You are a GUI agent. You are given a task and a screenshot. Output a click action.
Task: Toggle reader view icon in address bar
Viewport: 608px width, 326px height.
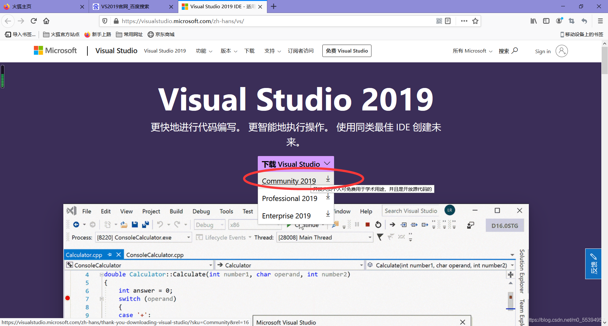coord(448,21)
